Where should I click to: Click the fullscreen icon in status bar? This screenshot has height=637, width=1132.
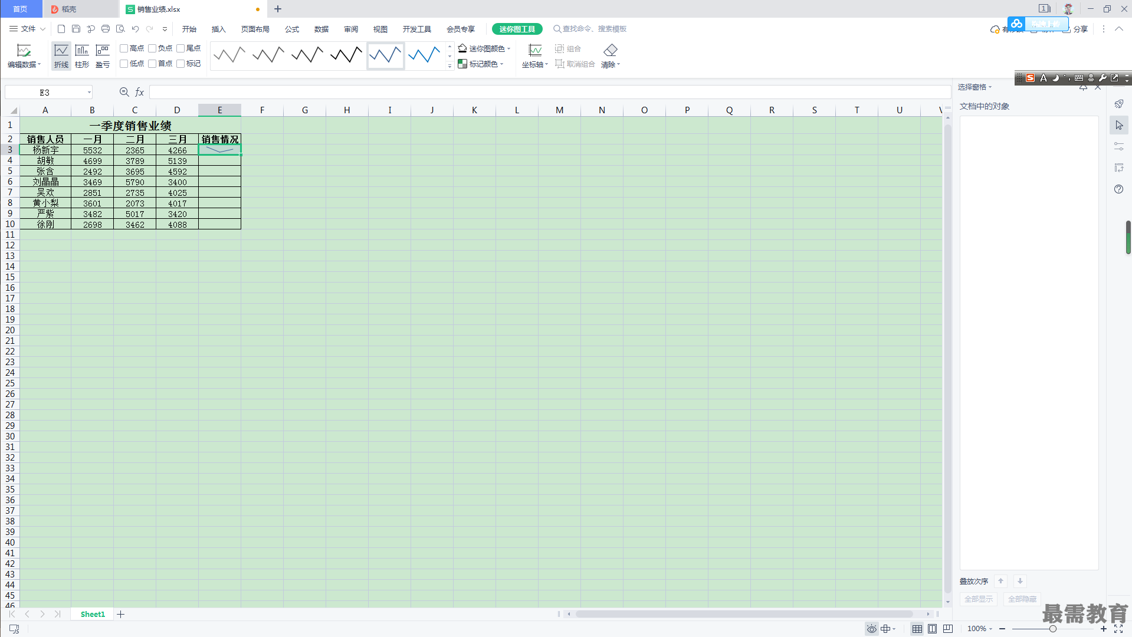tap(1118, 629)
